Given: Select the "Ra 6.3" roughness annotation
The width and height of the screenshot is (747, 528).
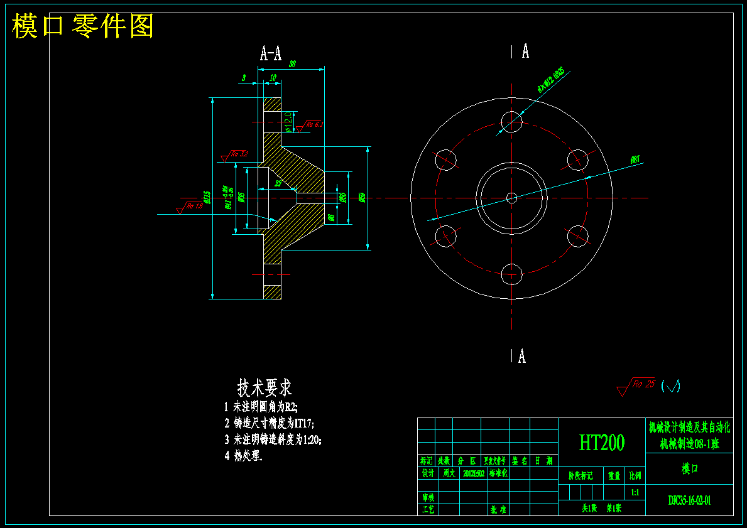Looking at the screenshot, I should (x=309, y=126).
